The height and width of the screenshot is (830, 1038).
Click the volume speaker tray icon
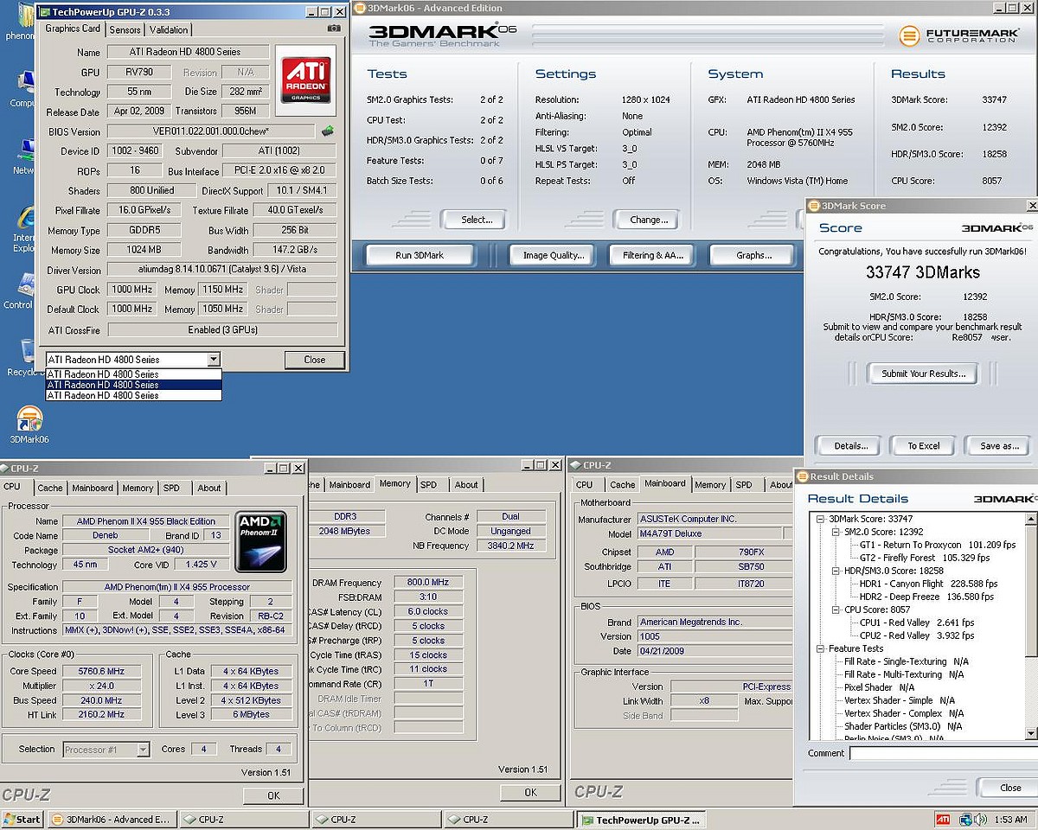click(981, 819)
